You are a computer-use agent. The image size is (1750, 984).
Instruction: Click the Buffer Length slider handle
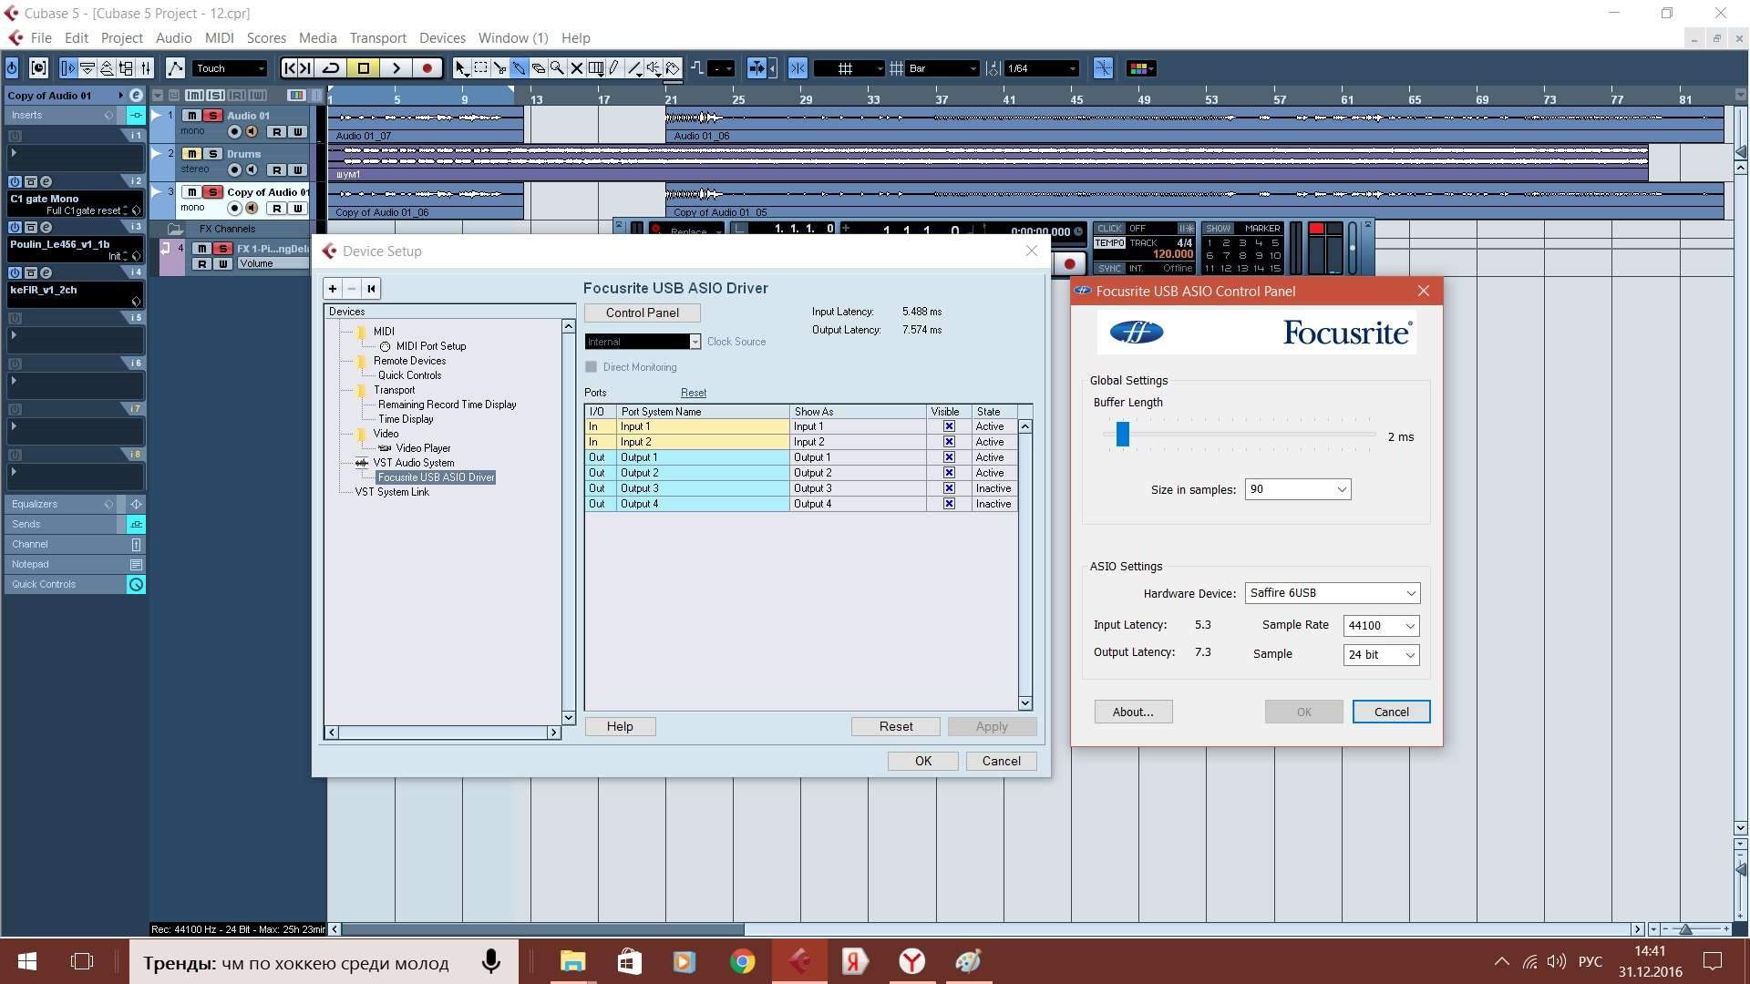tap(1123, 435)
